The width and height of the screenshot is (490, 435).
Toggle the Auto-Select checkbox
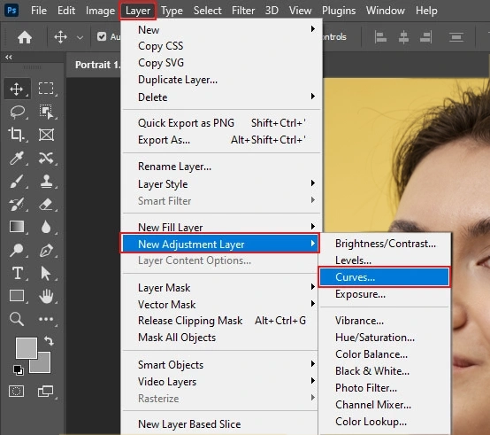[101, 36]
